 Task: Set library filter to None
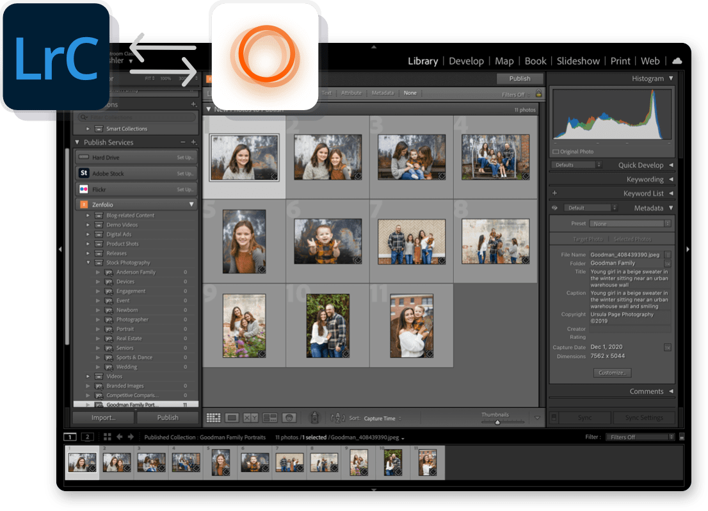(410, 93)
